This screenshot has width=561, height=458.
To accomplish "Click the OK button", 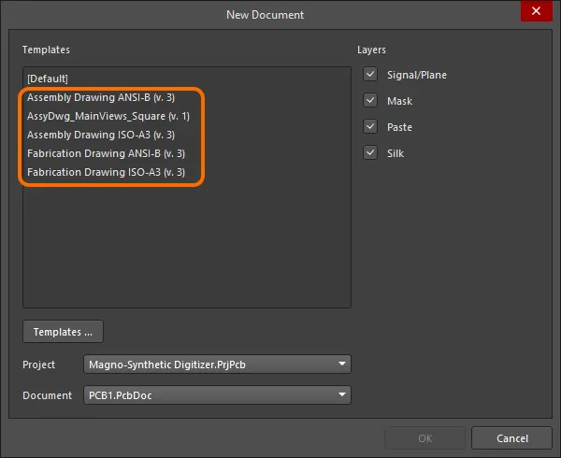I will point(425,438).
